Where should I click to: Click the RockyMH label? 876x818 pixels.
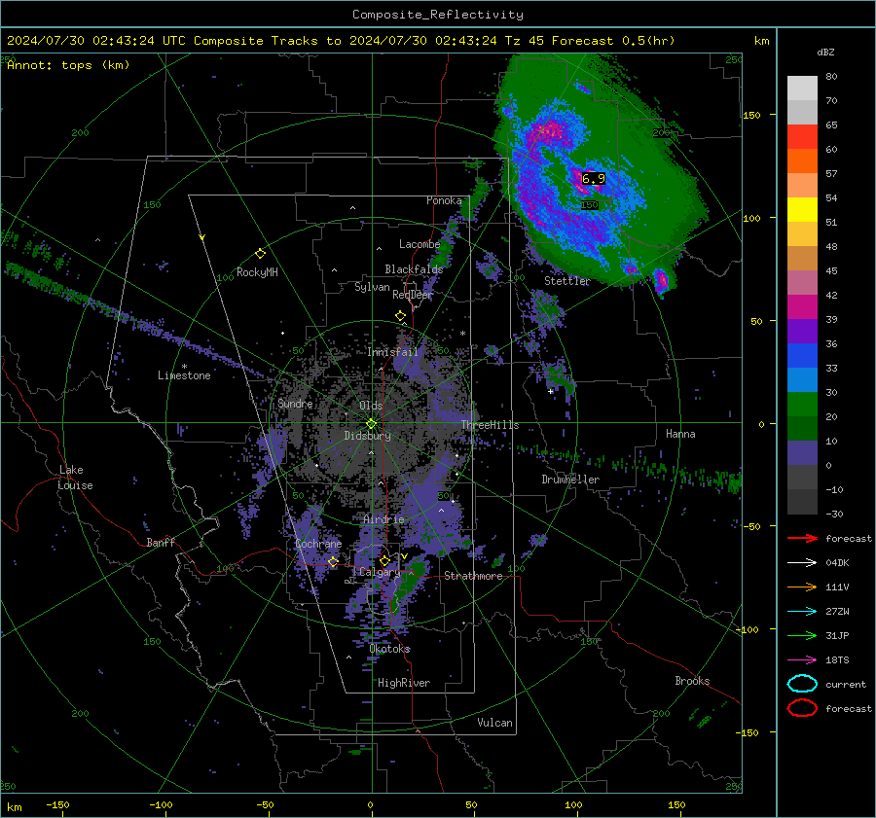[257, 272]
